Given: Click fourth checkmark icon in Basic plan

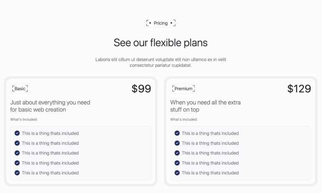Looking at the screenshot, I should coord(17,163).
